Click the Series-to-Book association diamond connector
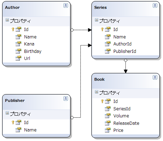 [125, 60]
